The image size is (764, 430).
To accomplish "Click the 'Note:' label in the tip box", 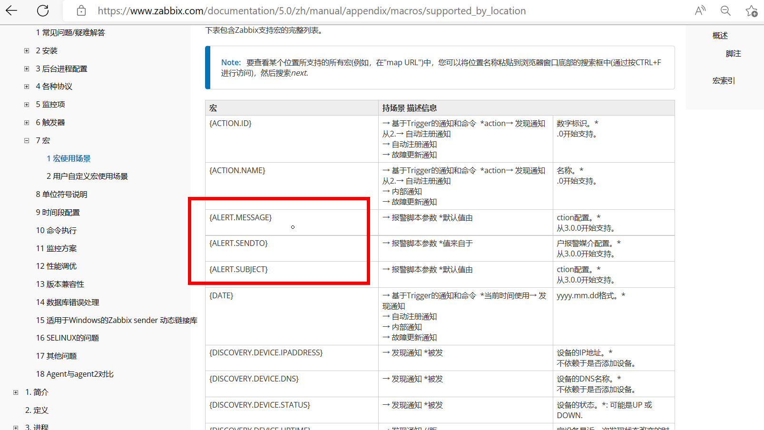I will pos(231,62).
